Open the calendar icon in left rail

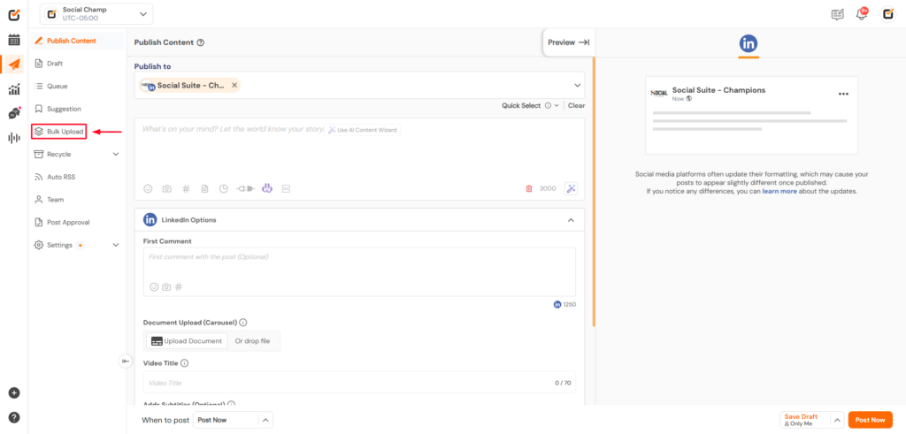tap(14, 40)
